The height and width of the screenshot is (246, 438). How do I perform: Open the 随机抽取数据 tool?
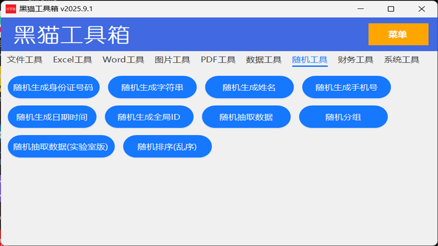(246, 117)
